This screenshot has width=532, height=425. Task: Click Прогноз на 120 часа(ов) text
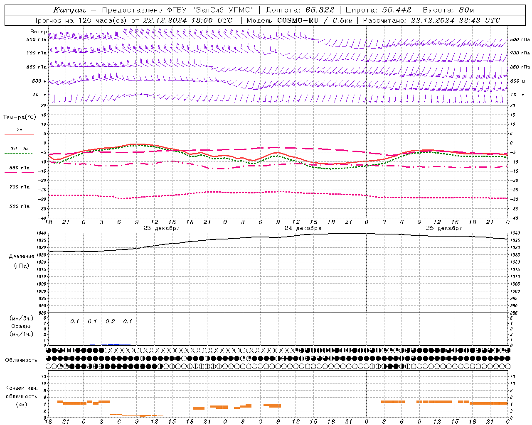(80, 20)
